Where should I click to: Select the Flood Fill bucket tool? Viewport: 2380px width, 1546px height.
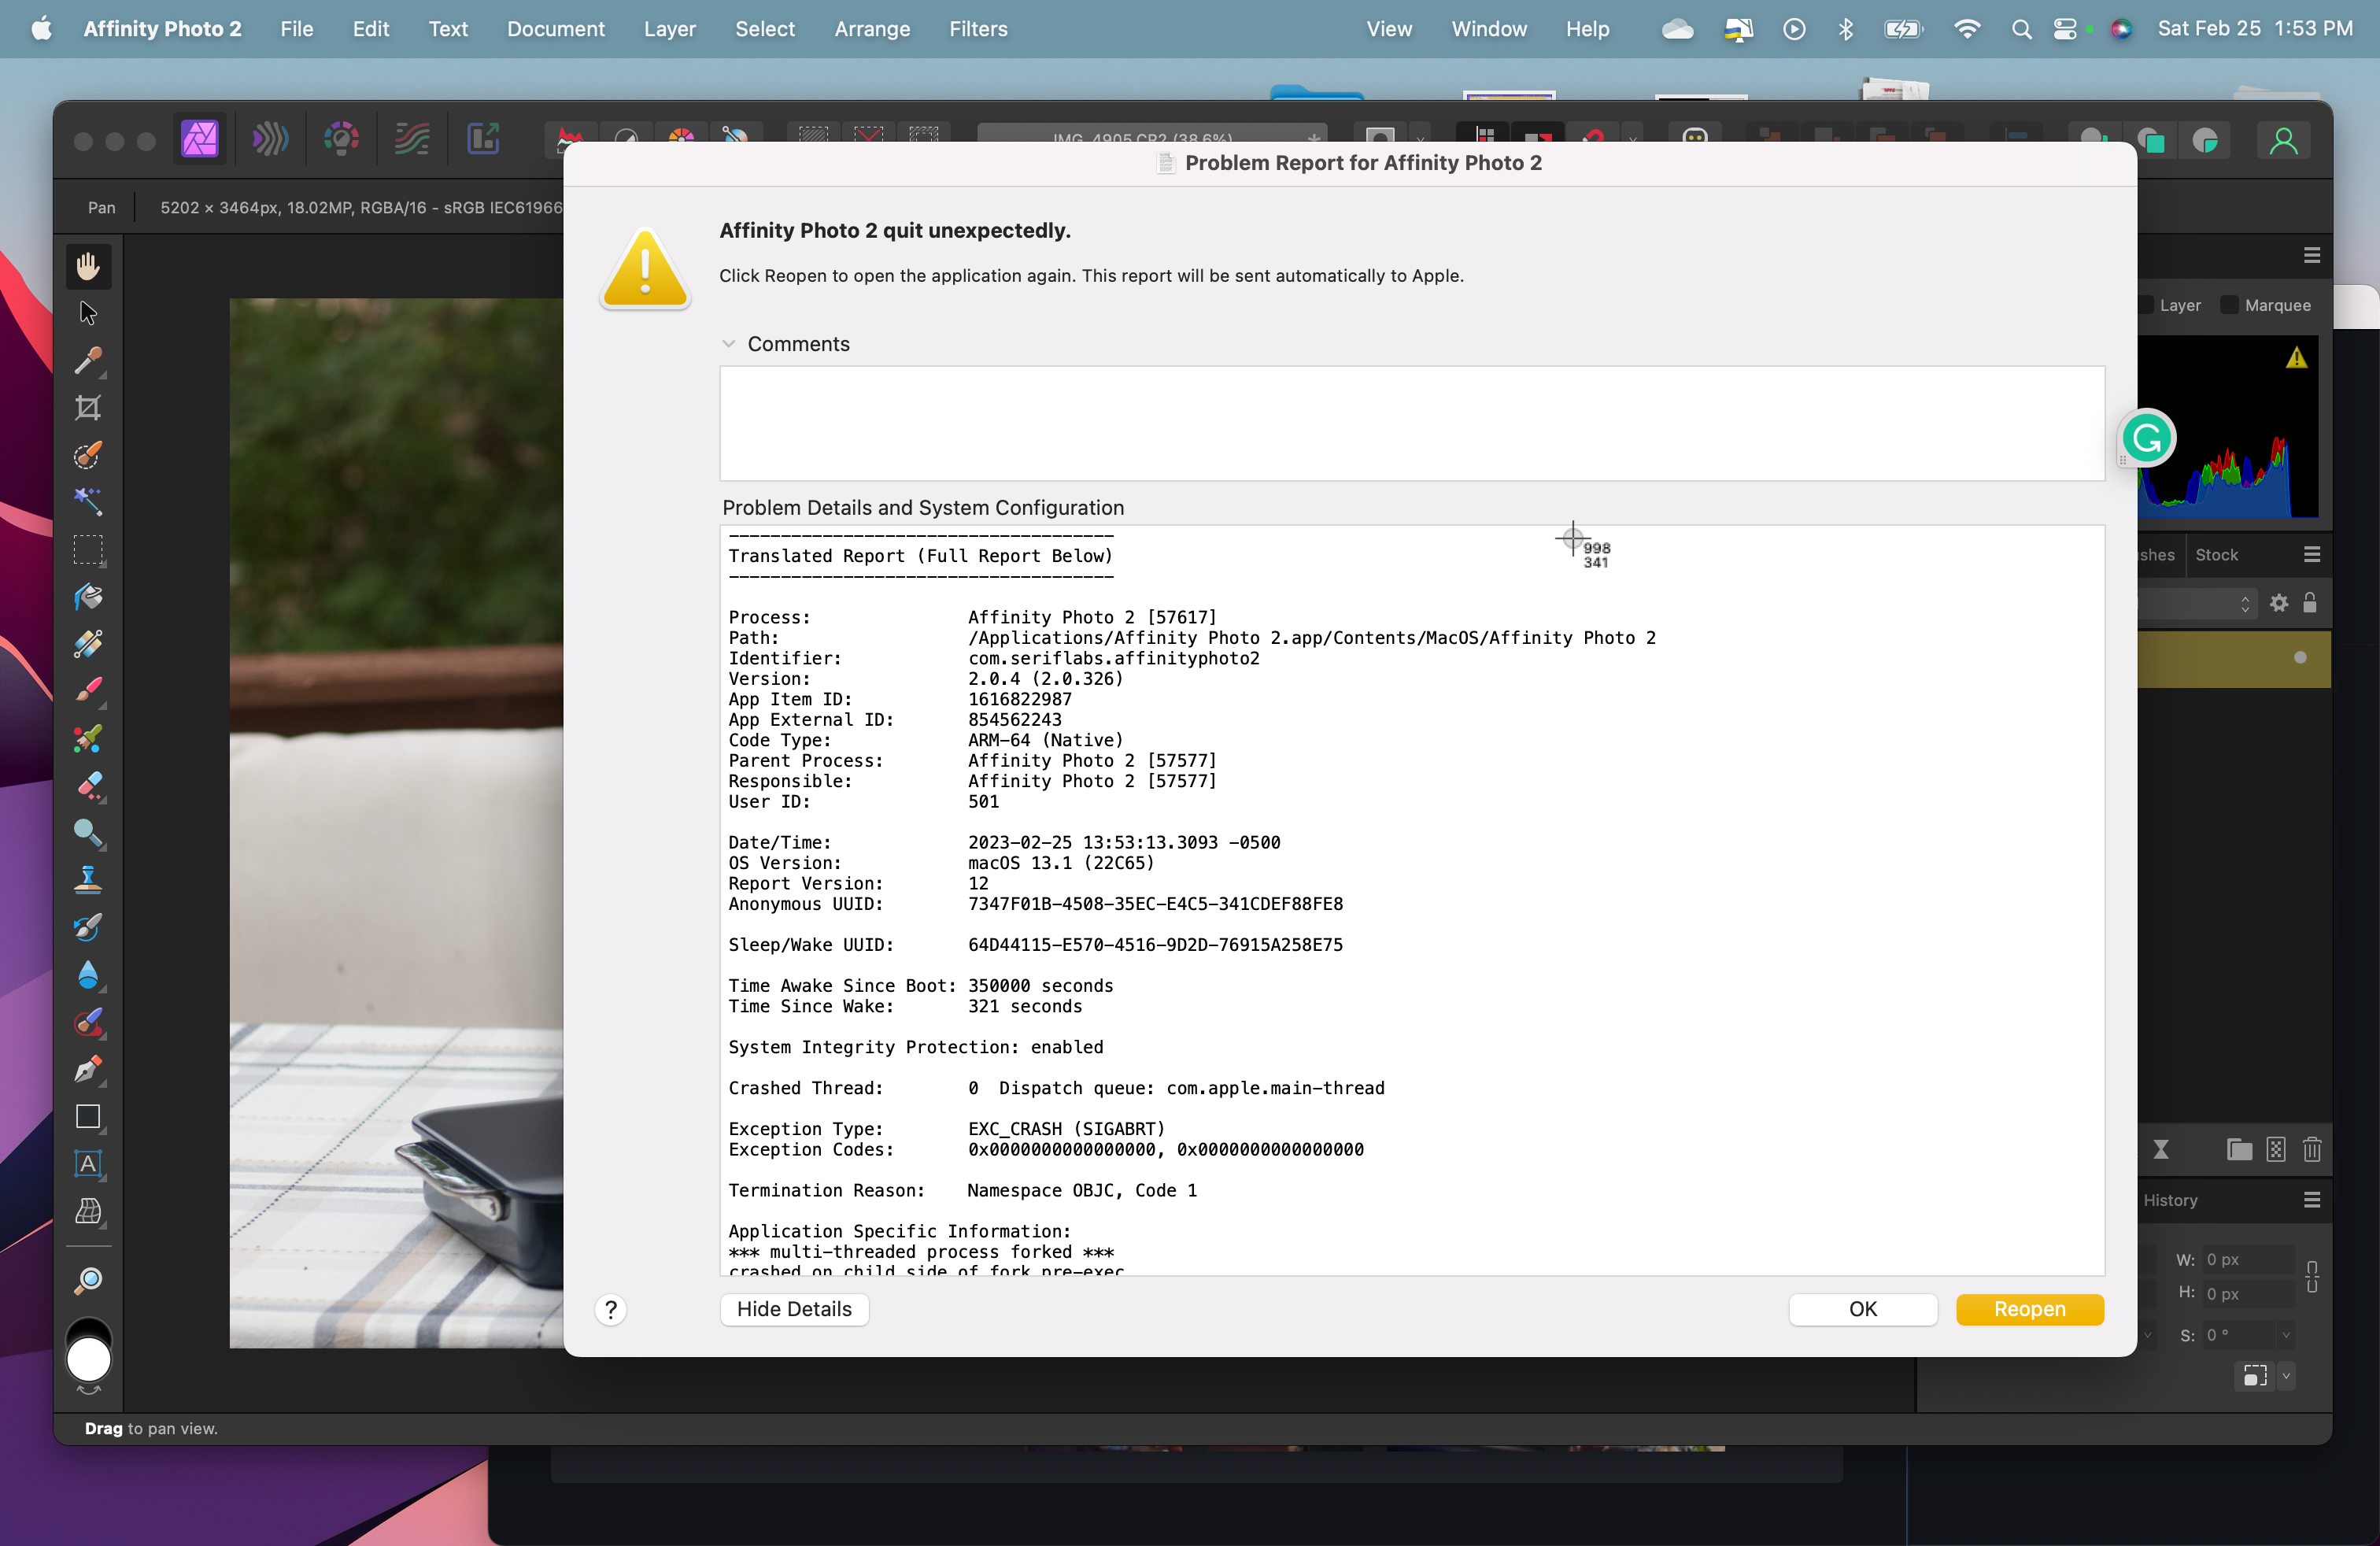88,597
